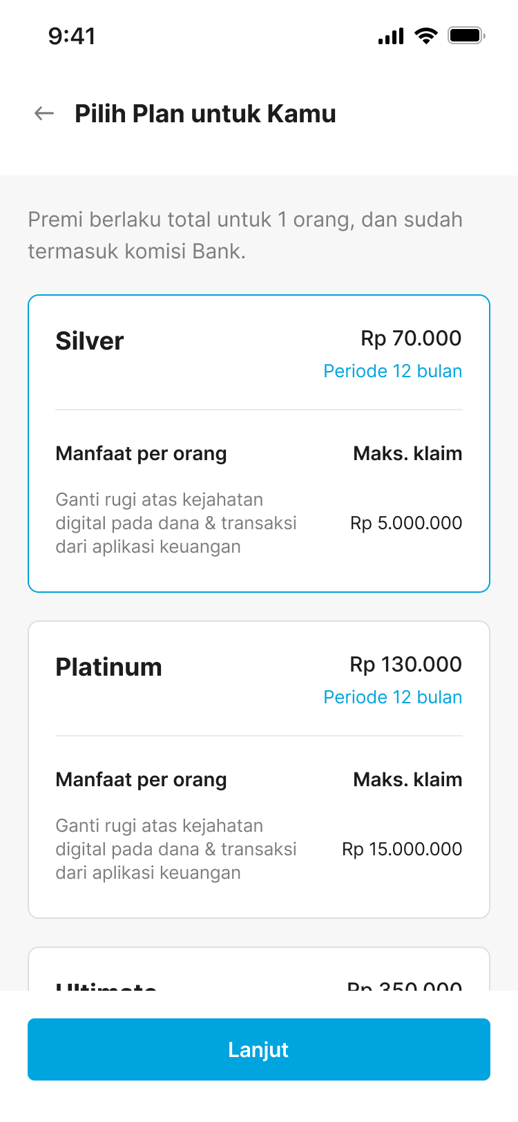Tap the Rp 70.000 Silver price
Viewport: 518px width, 1122px height.
411,338
